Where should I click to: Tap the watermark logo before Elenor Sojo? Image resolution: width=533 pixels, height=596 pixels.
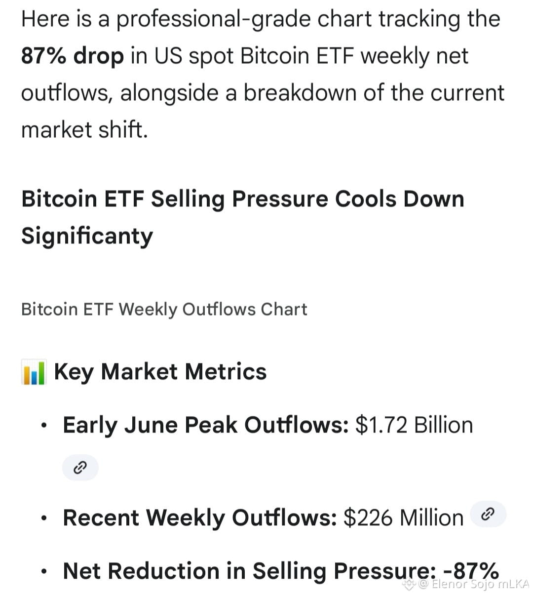410,585
